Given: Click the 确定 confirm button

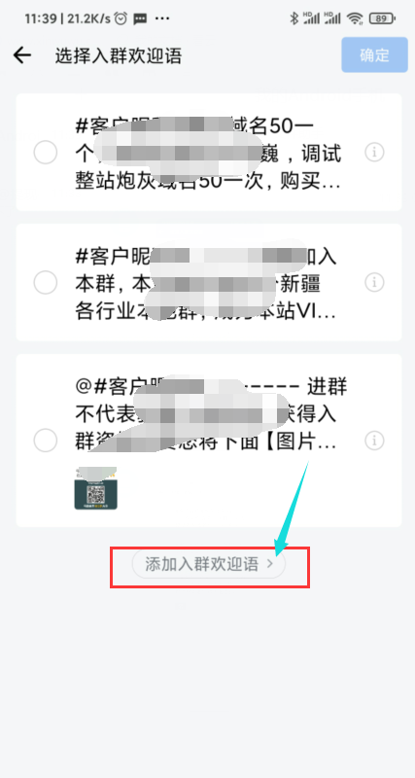Looking at the screenshot, I should click(x=374, y=55).
